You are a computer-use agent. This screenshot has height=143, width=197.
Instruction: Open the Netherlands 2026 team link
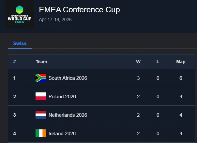click(x=68, y=115)
